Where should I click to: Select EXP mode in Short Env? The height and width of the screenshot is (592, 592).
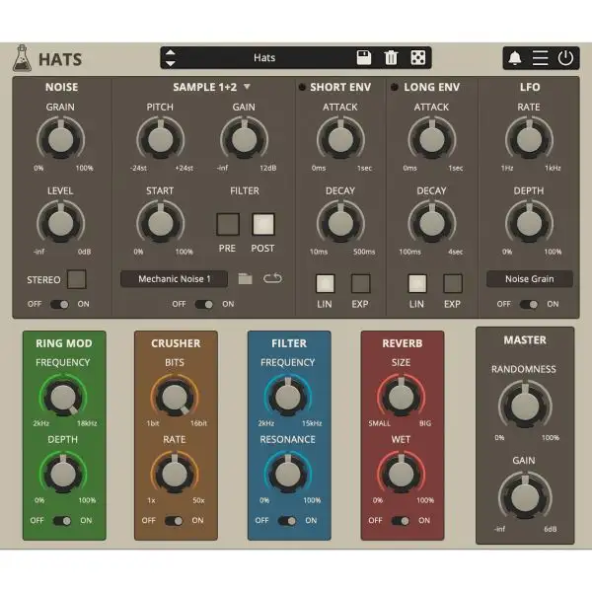[360, 283]
